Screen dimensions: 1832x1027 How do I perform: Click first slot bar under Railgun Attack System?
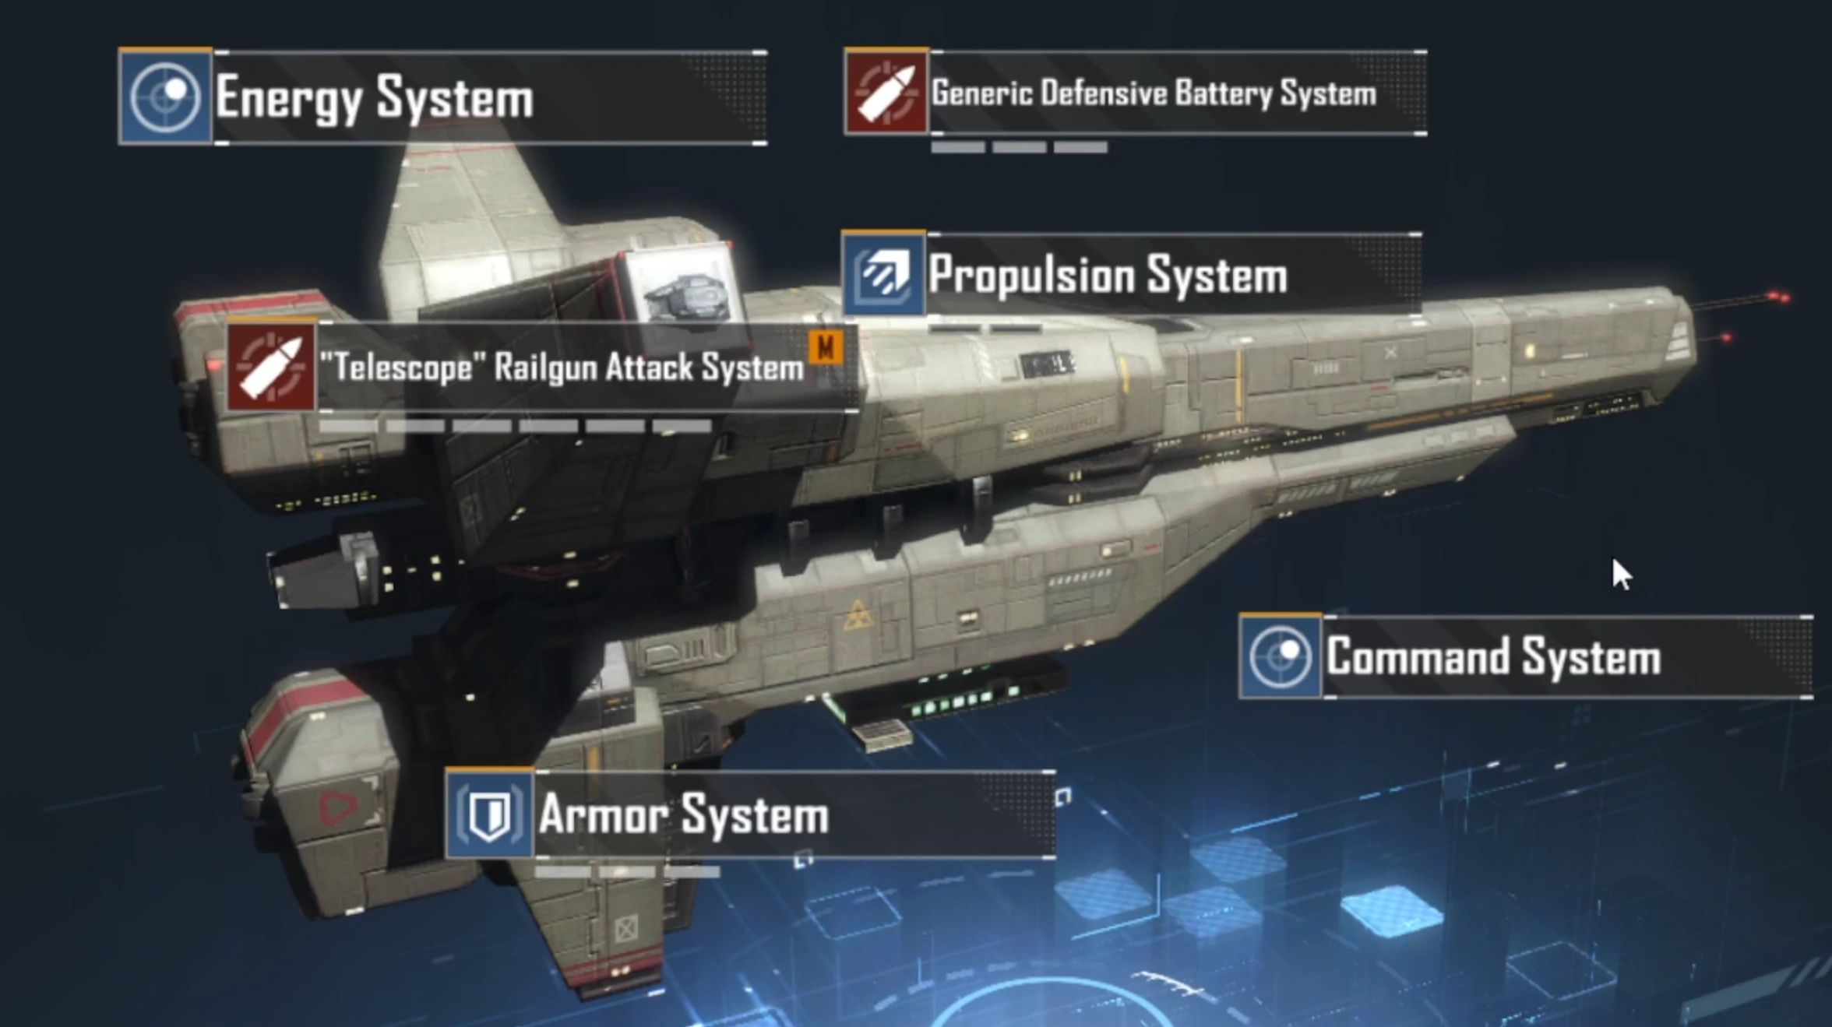click(x=348, y=426)
